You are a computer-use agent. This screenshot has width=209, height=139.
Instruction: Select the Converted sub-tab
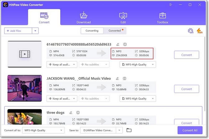tap(115, 31)
